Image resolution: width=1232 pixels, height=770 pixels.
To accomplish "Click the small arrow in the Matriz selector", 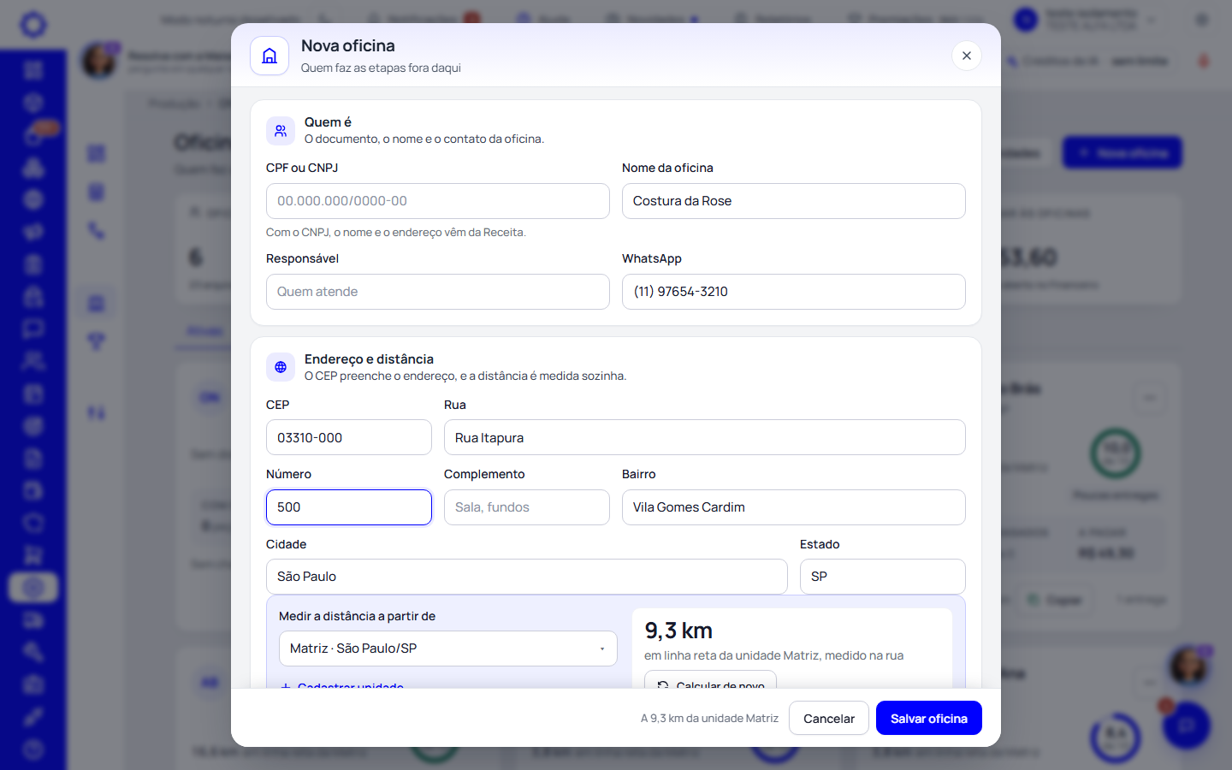I will [x=602, y=649].
